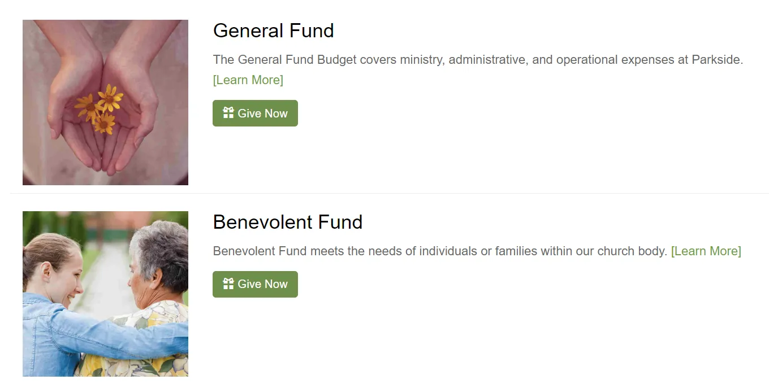Click the General Fund heading
This screenshot has height=384, width=769.
pos(273,30)
